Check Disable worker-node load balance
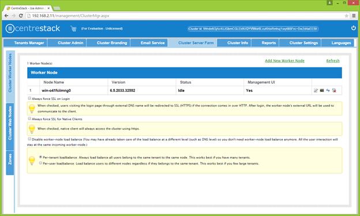The height and width of the screenshot is (216, 360). 29,139
